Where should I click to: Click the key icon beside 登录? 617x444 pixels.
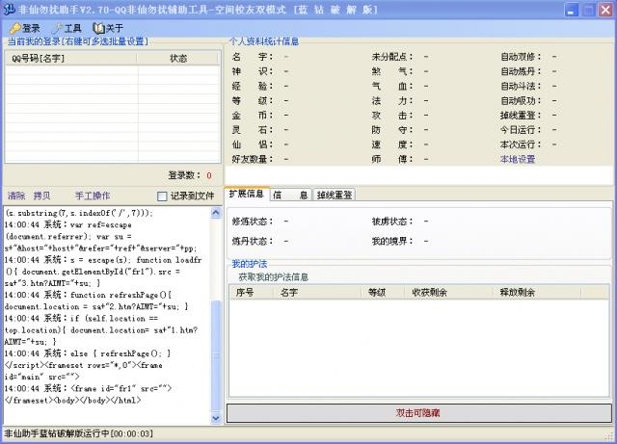pos(13,28)
